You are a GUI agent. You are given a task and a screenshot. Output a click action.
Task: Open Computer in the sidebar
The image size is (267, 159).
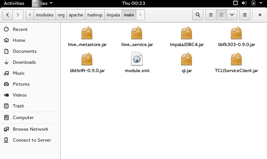tap(30, 117)
